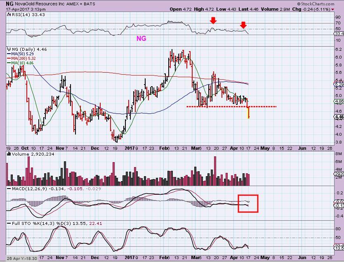Image resolution: width=344 pixels, height=262 pixels.
Task: Click the 13.5 value tag on stochastic axis
Action: (339, 248)
